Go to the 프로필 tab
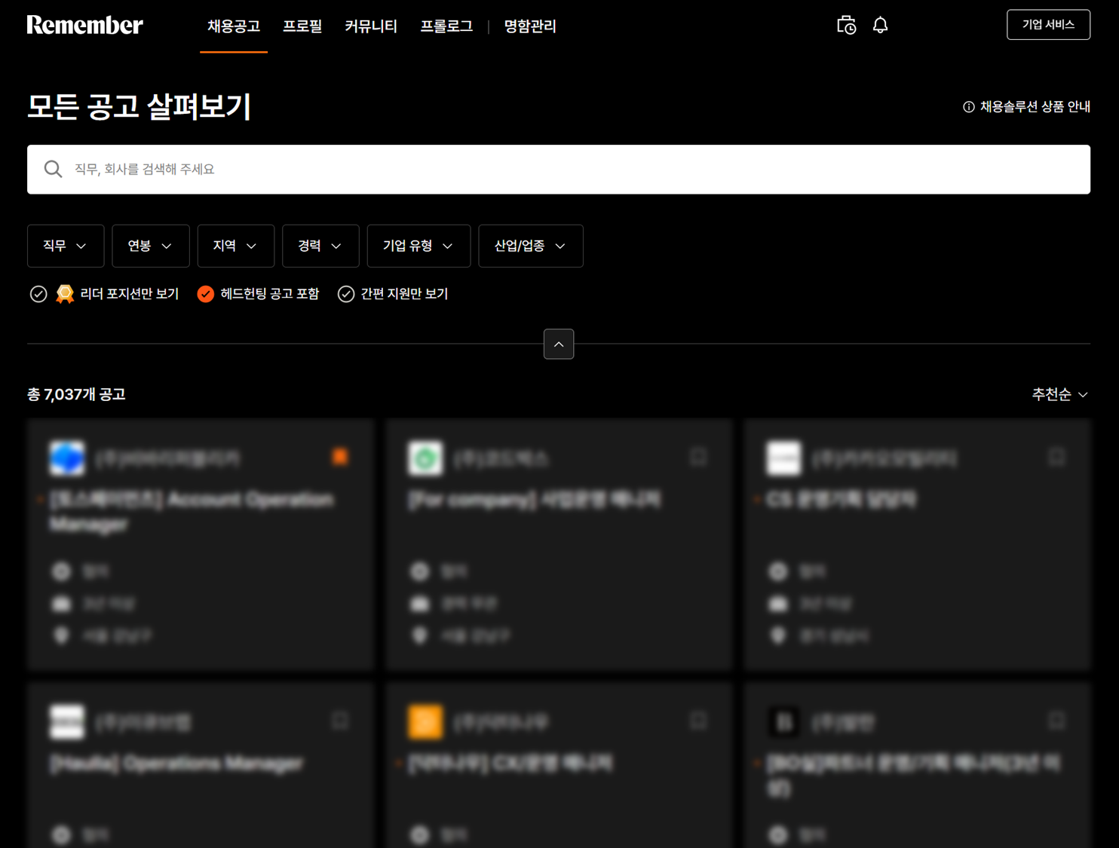The height and width of the screenshot is (848, 1119). [302, 26]
